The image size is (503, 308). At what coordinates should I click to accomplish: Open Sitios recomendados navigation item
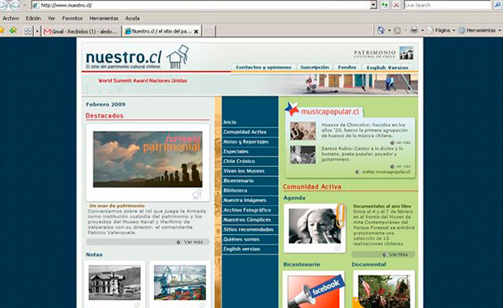coord(248,229)
